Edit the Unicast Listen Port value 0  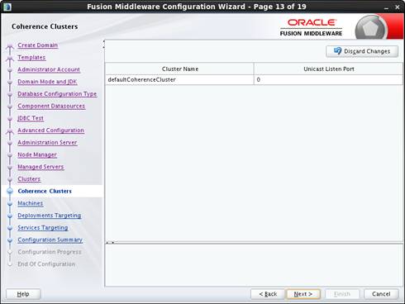click(328, 79)
